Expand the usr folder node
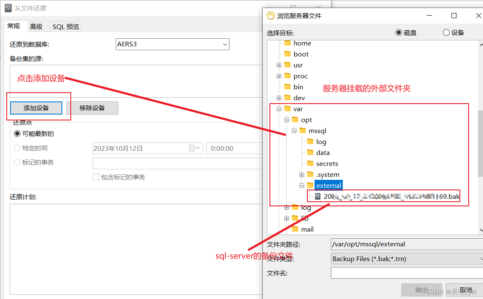This screenshot has width=483, height=299. pos(279,65)
